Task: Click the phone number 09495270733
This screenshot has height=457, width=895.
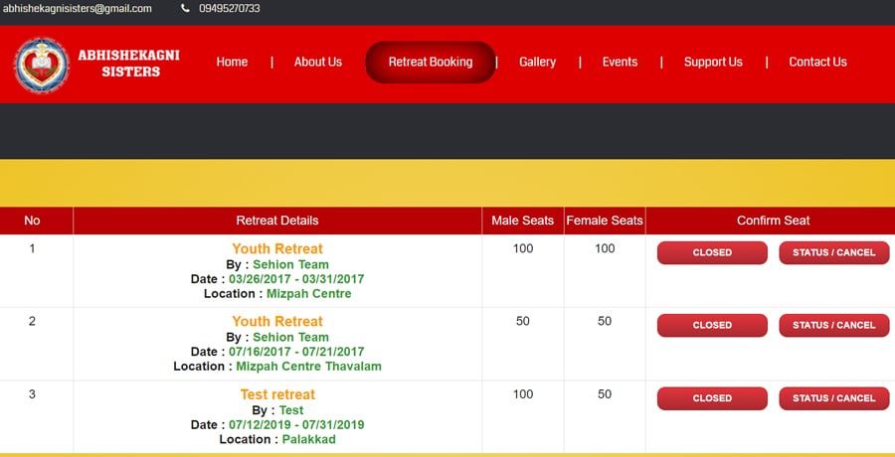Action: pyautogui.click(x=229, y=9)
